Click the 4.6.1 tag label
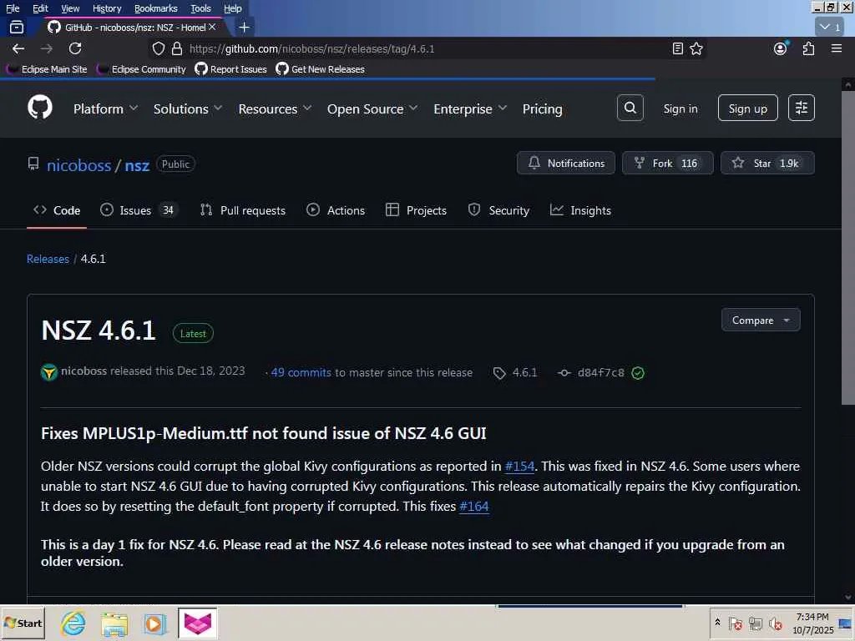This screenshot has width=855, height=641. (x=524, y=373)
